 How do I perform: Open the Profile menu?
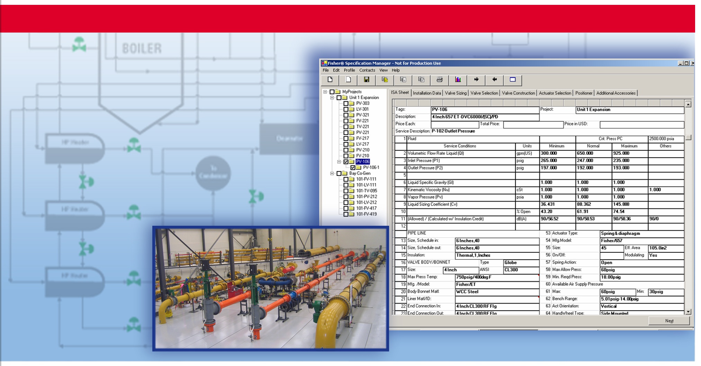coord(349,70)
